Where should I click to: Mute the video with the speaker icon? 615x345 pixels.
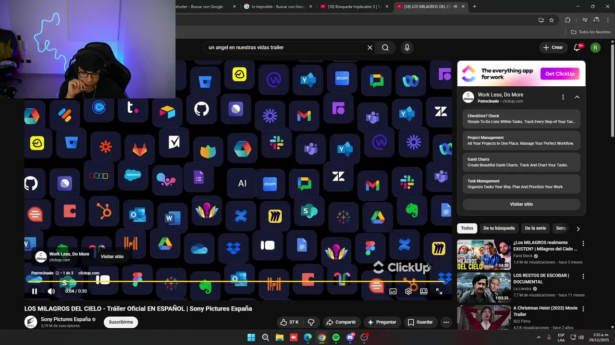(51, 291)
